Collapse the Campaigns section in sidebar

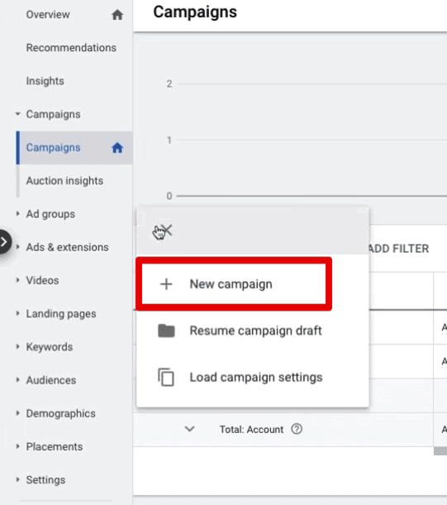[17, 114]
